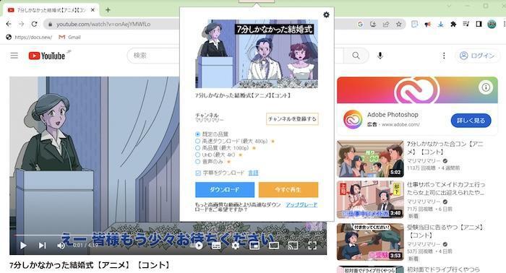Click the Google icon in address bar
This screenshot has height=273, width=506.
pos(360,24)
